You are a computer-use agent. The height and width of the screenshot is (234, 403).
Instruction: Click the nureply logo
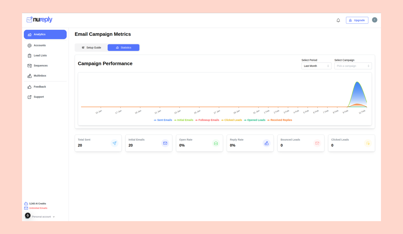[x=39, y=20]
